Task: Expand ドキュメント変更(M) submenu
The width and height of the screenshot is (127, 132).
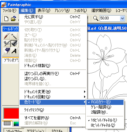Action: [53, 92]
